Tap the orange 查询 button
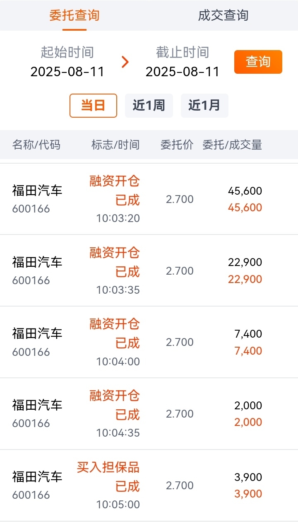Viewport: 298px width, 522px height. (258, 62)
